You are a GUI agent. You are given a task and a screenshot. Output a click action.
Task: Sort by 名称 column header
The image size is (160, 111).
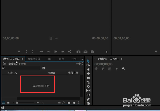pos(10,73)
